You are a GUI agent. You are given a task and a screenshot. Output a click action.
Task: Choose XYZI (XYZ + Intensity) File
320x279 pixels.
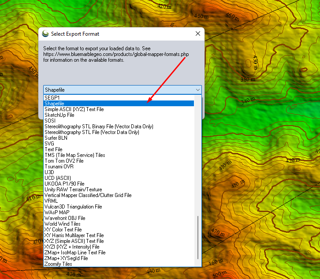(119, 247)
